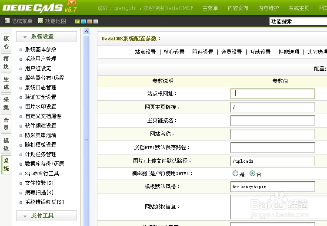Click the 站点根网址 input field

(273, 94)
